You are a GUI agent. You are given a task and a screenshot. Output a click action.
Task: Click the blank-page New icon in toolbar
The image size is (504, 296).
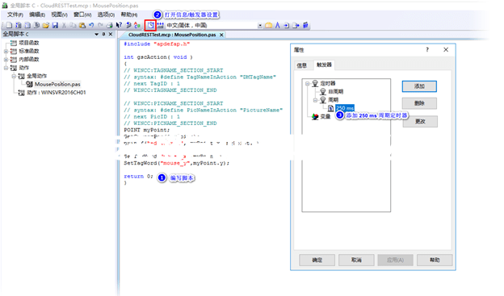tap(9, 25)
